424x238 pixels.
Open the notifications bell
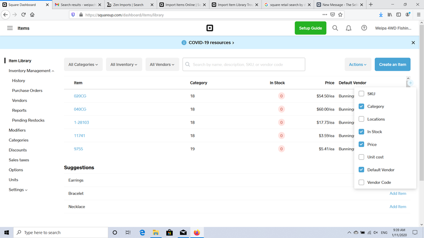348,28
